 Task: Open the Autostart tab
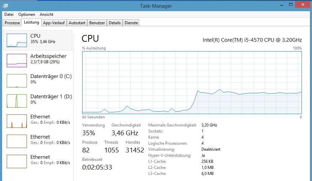(77, 23)
